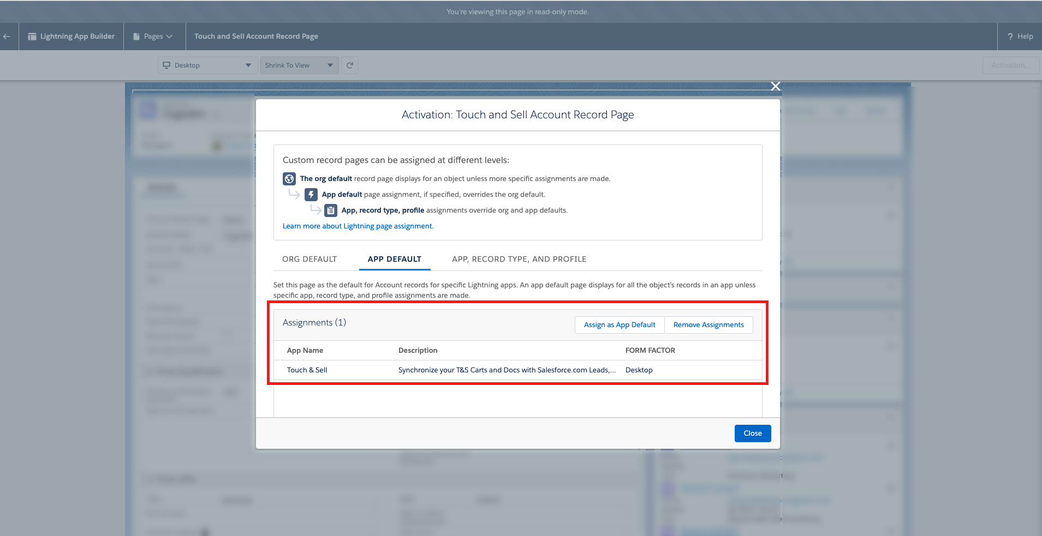Click the FORM FACTOR column header
1042x536 pixels.
650,351
